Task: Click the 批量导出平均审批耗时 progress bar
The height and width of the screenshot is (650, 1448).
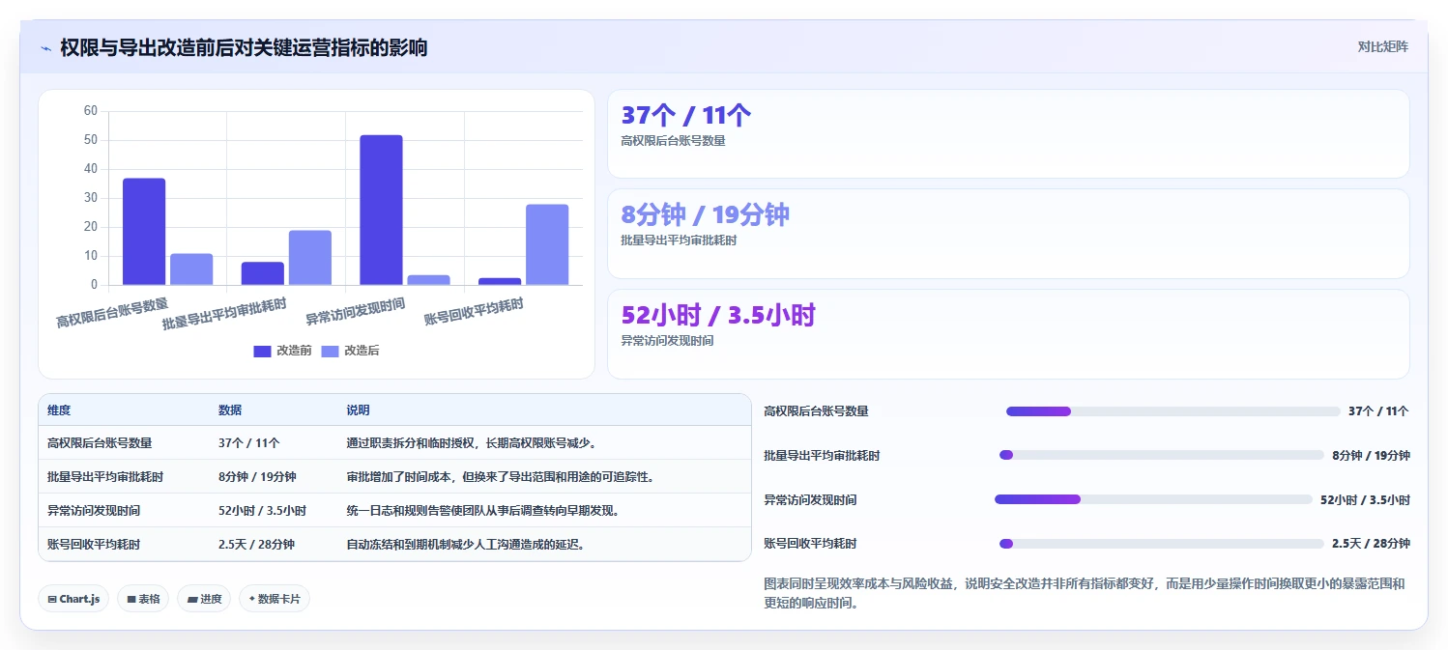Action: (x=1162, y=455)
